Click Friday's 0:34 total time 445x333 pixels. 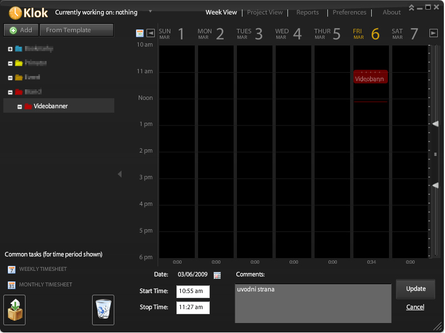tap(371, 262)
